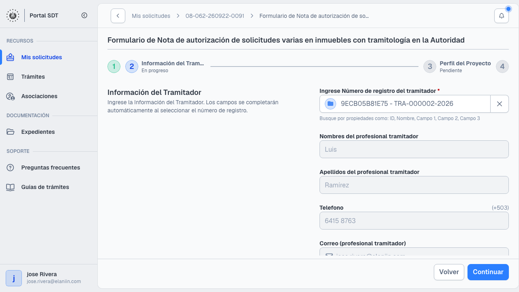
Task: Open Preguntas frecuentes in the sidebar
Action: click(x=49, y=167)
